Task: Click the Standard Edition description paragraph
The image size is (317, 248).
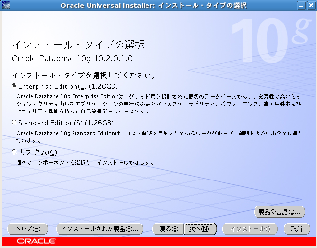Action: pos(159,136)
